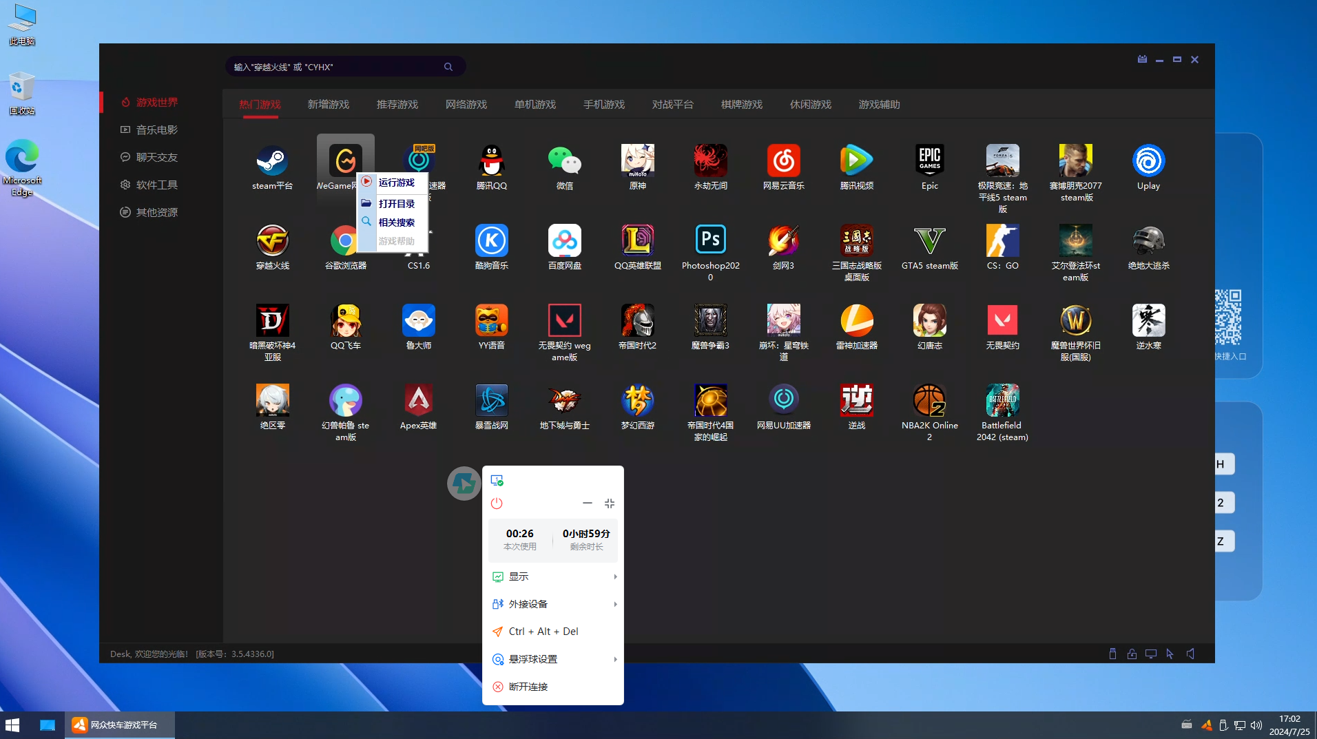
Task: Launch the NBA2K Online 2 icon
Action: (929, 400)
